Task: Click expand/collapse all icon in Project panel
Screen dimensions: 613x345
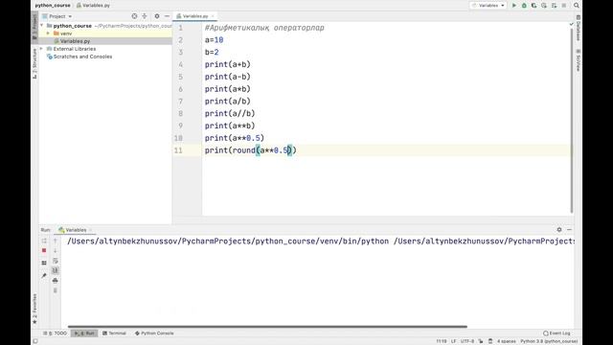Action: (145, 16)
